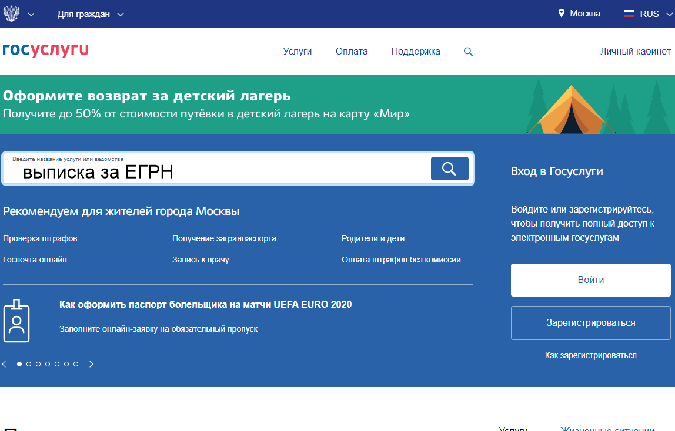Open the 'Для граждан' dropdown
Viewport: 675px width, 431px height.
(x=91, y=14)
